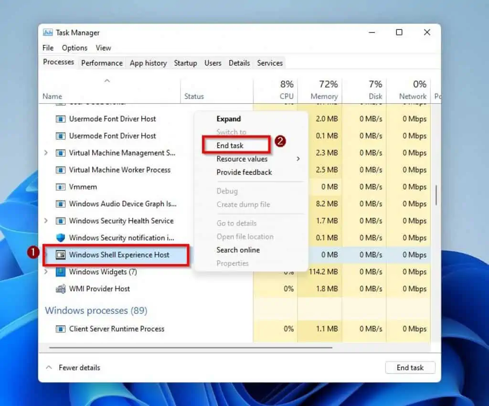
Task: Click the Task Manager icon in the title bar
Action: click(x=48, y=32)
